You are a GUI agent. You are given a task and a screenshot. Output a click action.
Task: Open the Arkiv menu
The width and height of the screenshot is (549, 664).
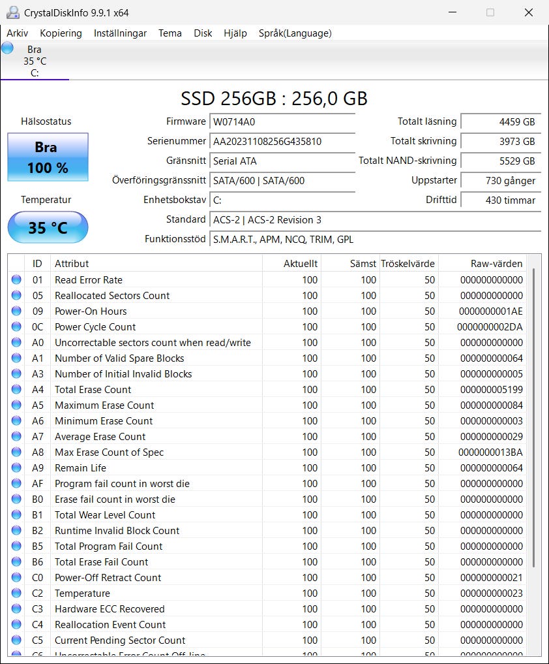tap(18, 33)
